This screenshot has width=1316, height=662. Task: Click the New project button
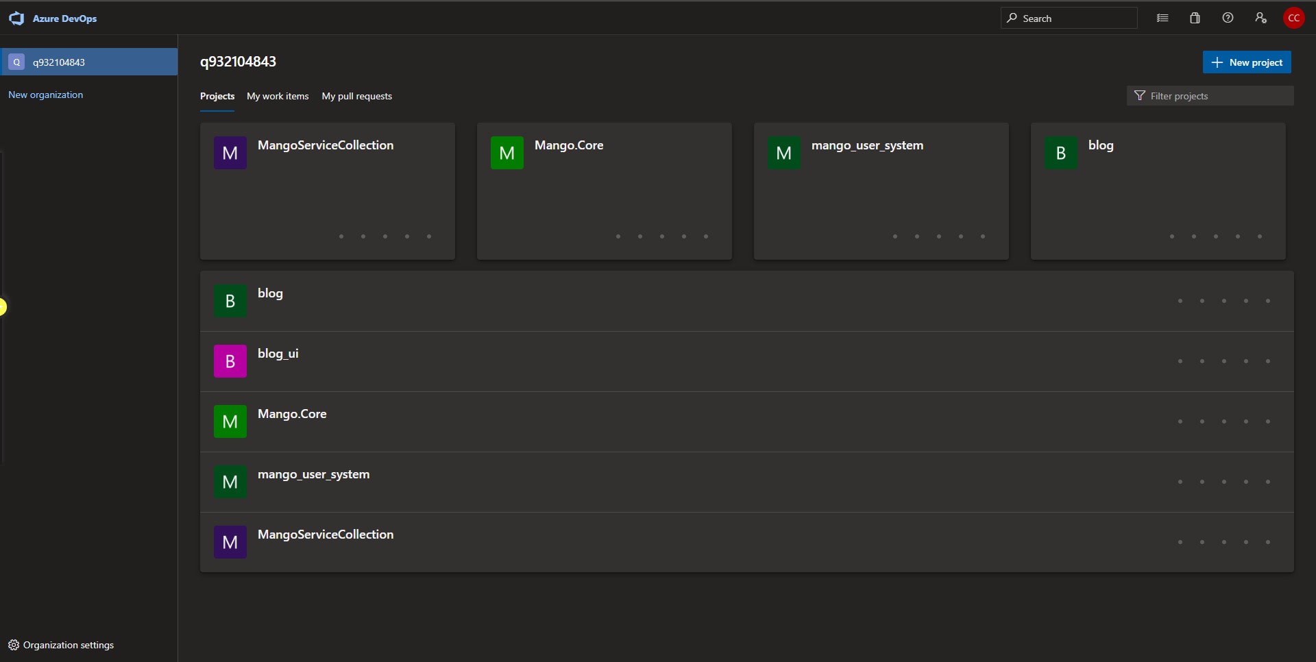coord(1247,62)
